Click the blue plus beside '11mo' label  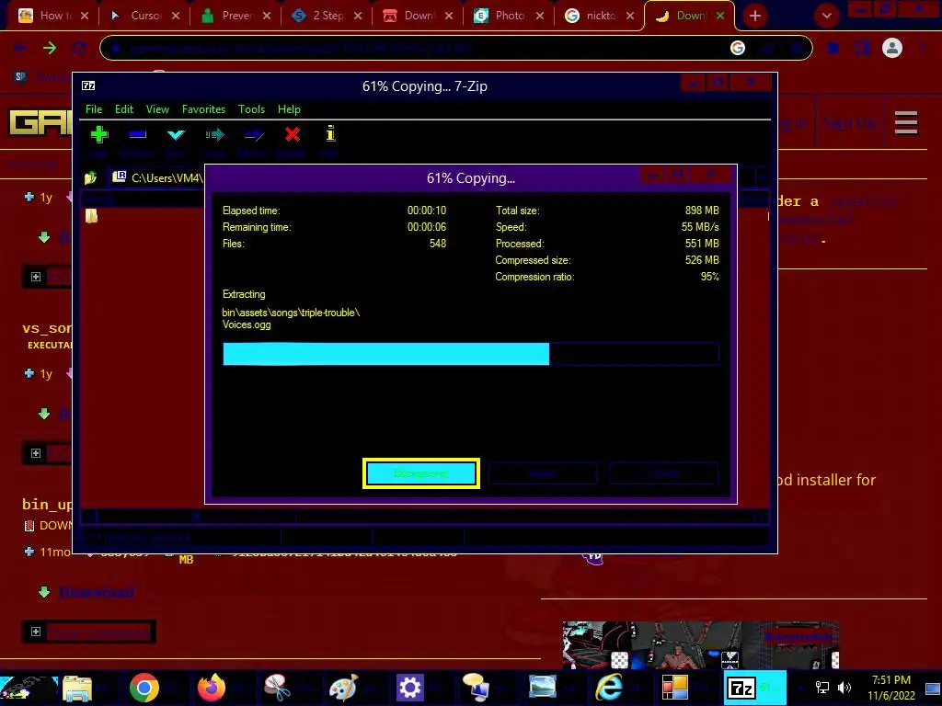[x=29, y=552]
